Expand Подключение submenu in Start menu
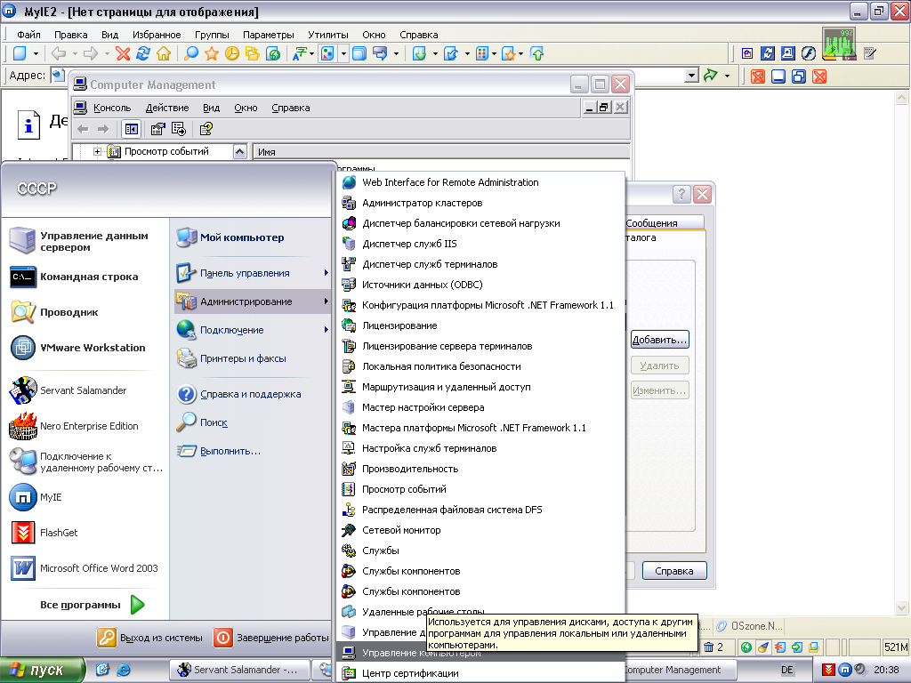 pos(252,330)
